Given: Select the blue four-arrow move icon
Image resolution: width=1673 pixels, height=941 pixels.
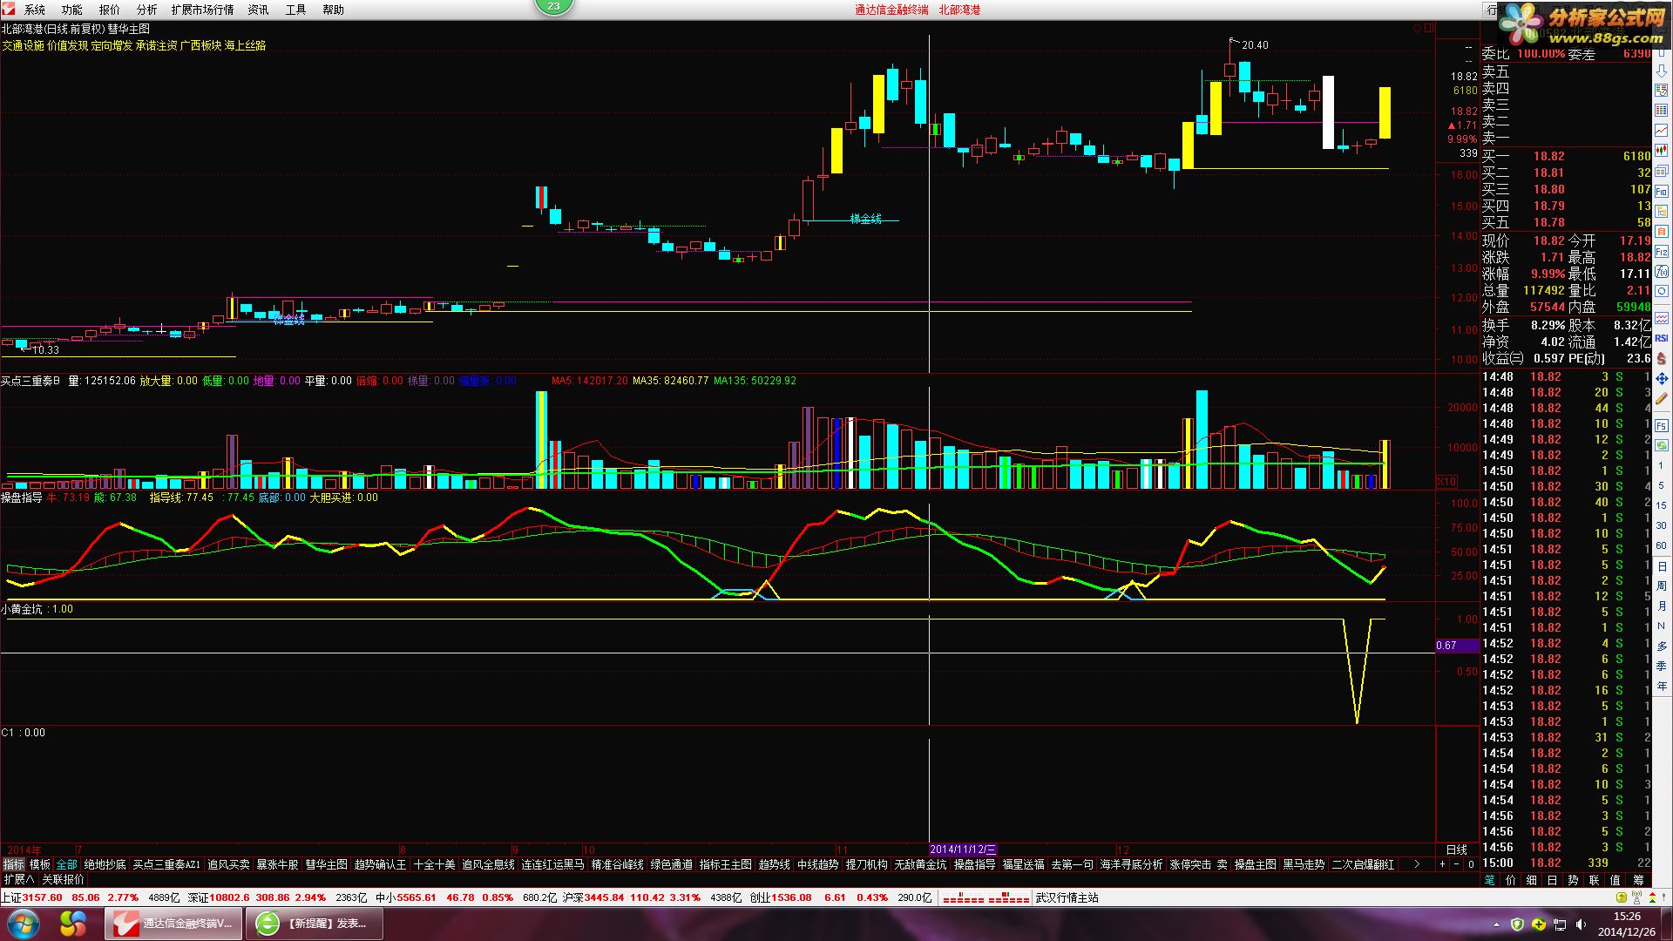Looking at the screenshot, I should [x=1662, y=378].
